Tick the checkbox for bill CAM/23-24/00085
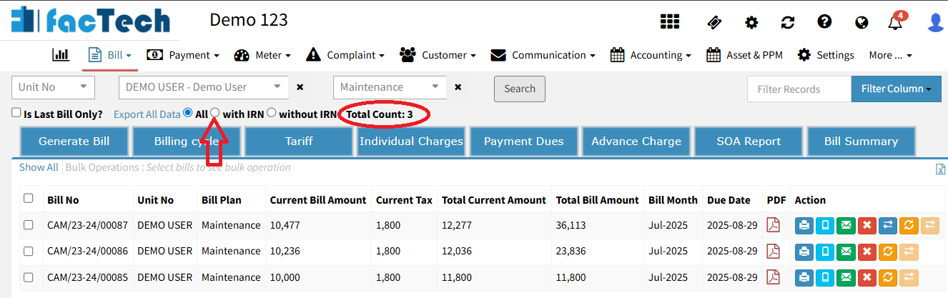 pos(29,278)
